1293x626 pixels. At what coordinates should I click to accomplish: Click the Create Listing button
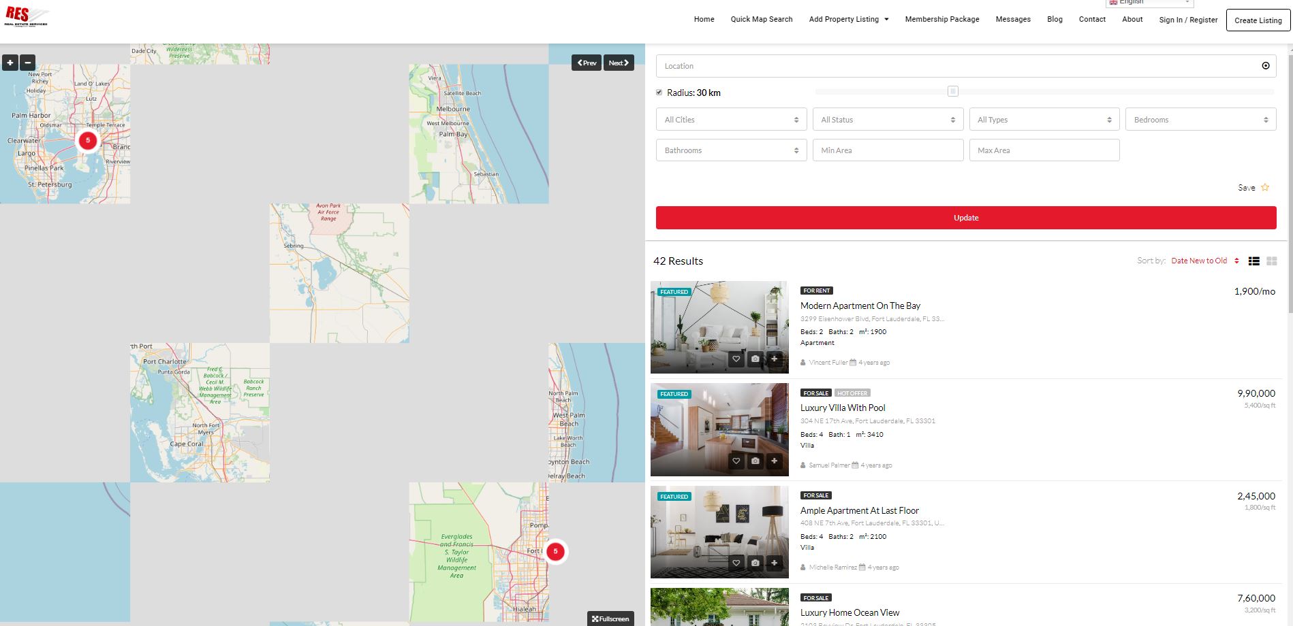1258,20
